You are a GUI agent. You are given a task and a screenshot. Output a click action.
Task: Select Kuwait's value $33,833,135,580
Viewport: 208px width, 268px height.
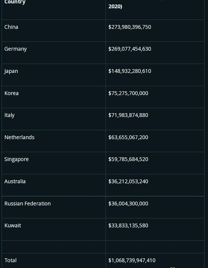(x=128, y=225)
